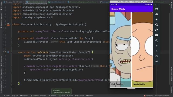Open the Event Log
This screenshot has width=173, height=97.
coord(148,96)
